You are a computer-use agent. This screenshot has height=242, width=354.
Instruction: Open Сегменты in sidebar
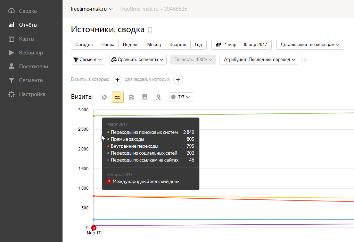click(31, 80)
